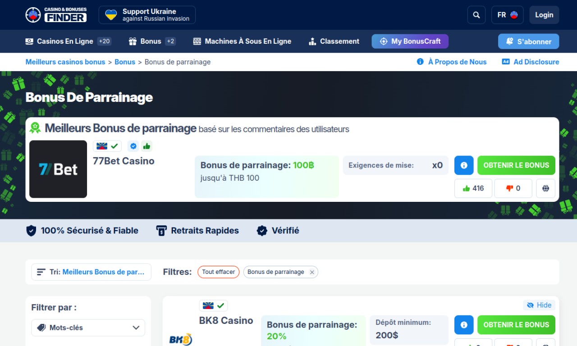Follow the Bonus breadcrumb link
This screenshot has height=346, width=577.
[x=125, y=62]
